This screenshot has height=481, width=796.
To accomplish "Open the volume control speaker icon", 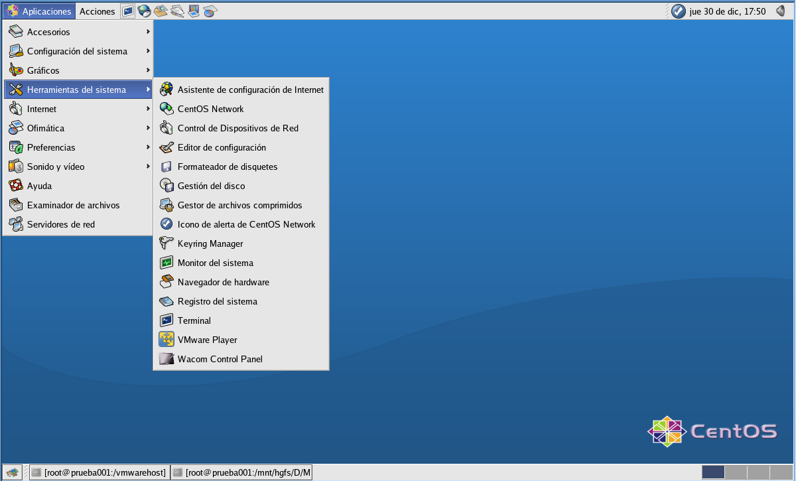I will pyautogui.click(x=781, y=11).
